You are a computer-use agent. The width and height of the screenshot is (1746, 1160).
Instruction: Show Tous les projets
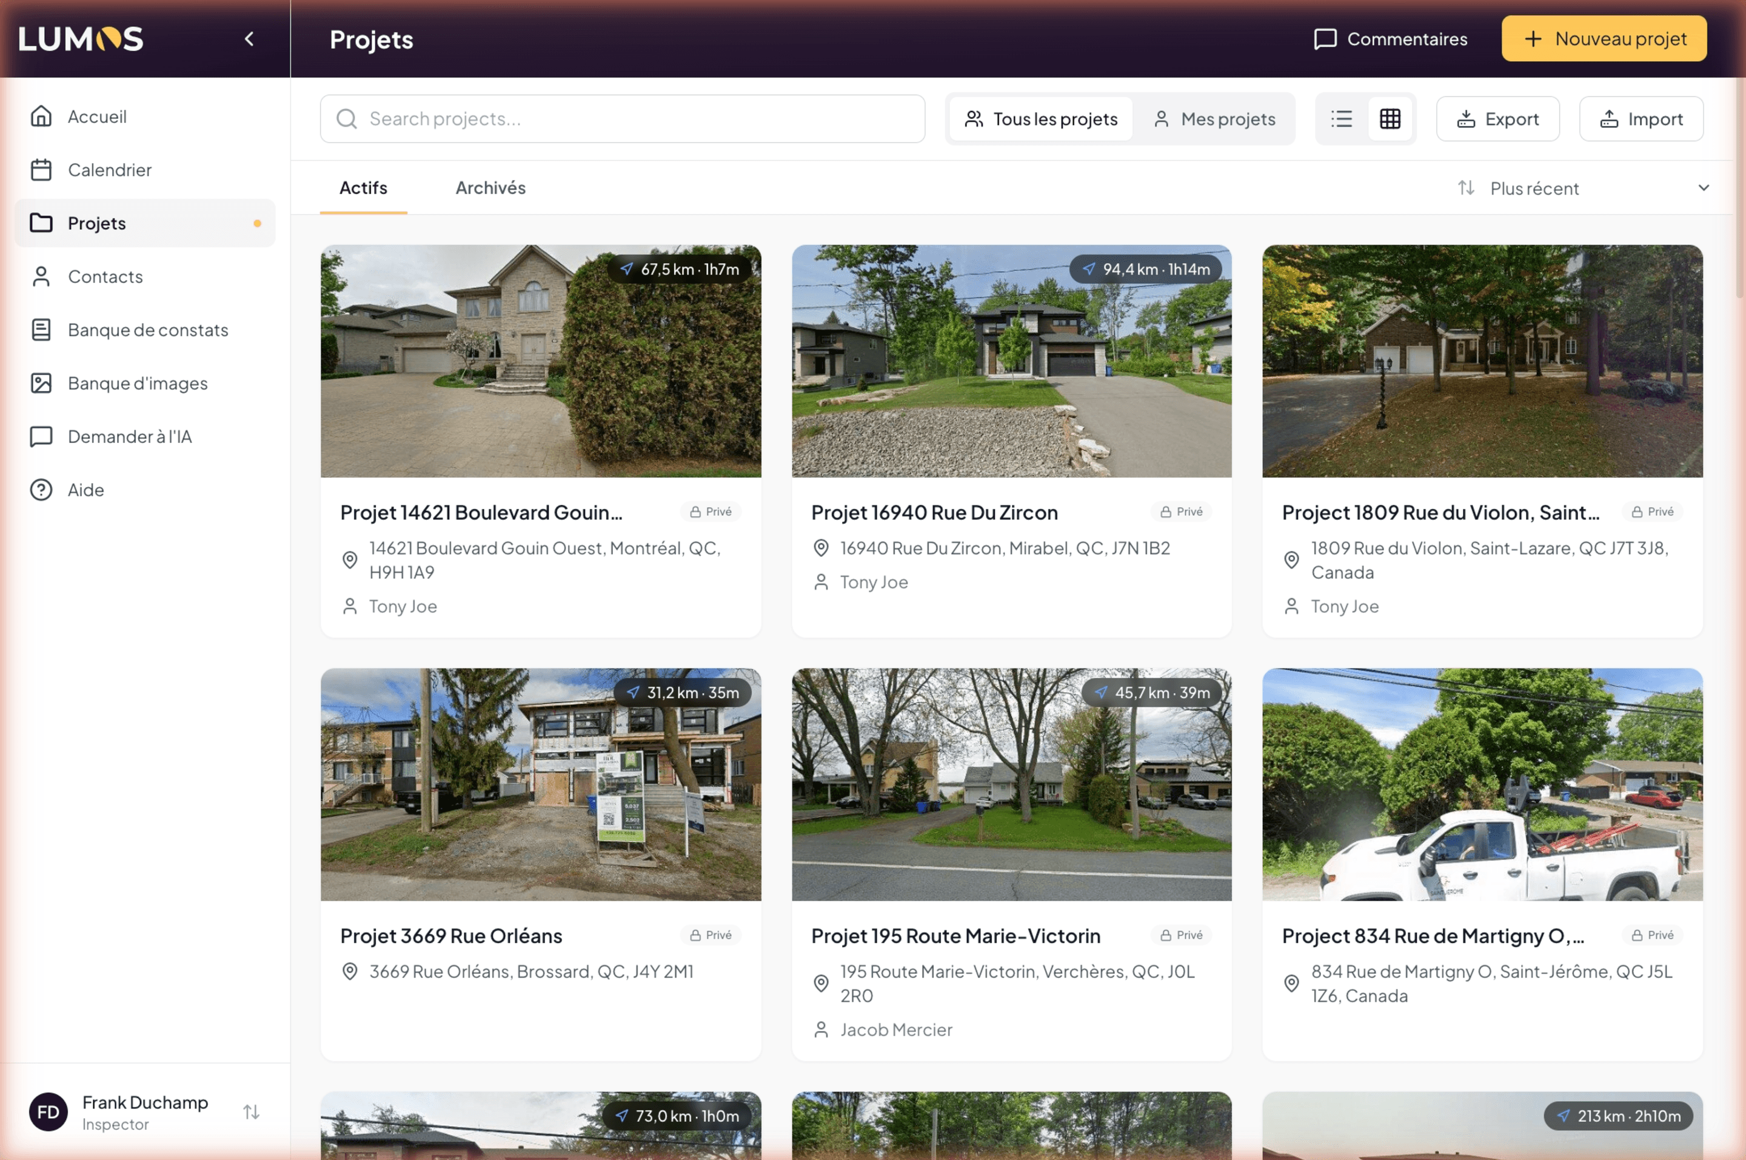(1041, 119)
